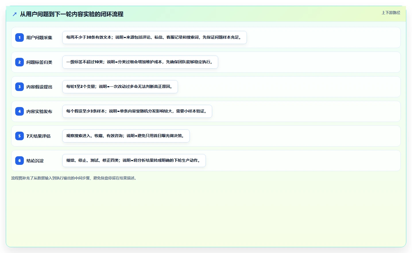Open the note starting 一级标签不超过10类
This screenshot has height=253, width=412.
(x=140, y=62)
